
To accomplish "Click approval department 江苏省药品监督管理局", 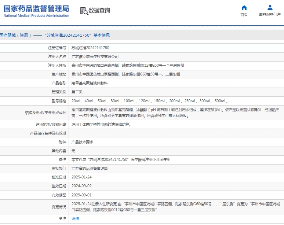I will click(x=90, y=169).
